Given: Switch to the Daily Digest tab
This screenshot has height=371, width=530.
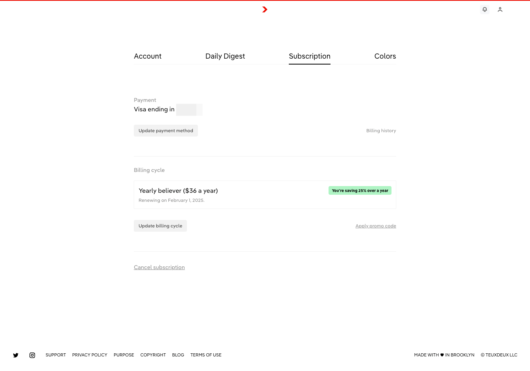Looking at the screenshot, I should 225,56.
